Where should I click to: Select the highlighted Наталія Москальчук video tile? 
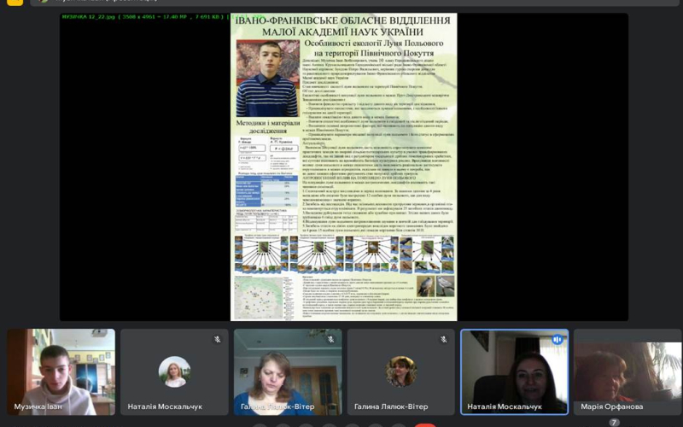coord(514,371)
